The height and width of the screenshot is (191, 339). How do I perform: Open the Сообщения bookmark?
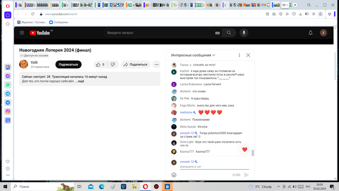coord(59,22)
